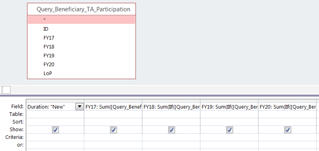319x151 pixels.
Task: Toggle Show checkbox under FY18 column
Action: tap(171, 130)
